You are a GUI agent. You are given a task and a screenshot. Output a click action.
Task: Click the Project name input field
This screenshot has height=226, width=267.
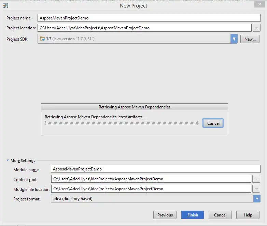click(x=149, y=18)
